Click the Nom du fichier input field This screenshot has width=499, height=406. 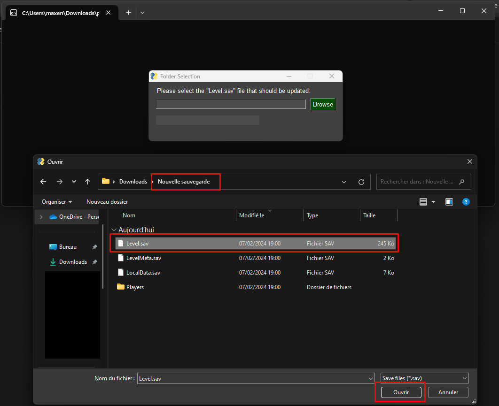click(x=254, y=378)
